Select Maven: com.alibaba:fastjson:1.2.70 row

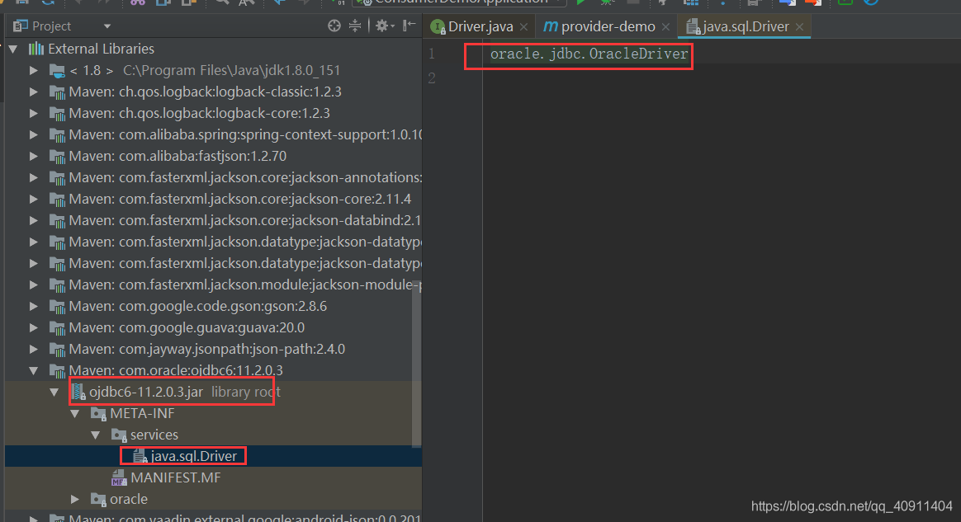(213, 156)
